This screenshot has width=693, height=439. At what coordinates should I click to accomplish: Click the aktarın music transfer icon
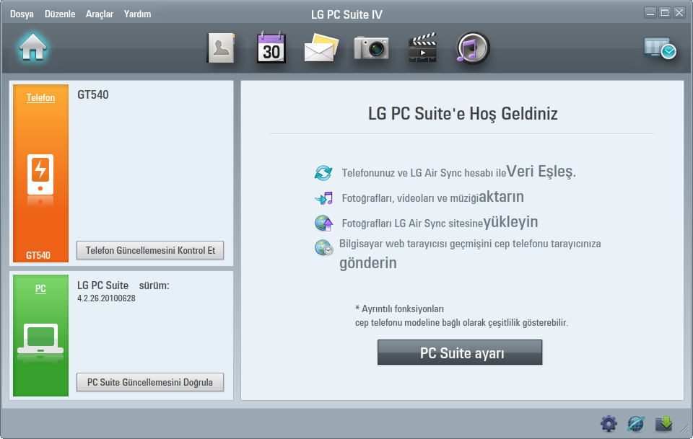[x=323, y=198]
